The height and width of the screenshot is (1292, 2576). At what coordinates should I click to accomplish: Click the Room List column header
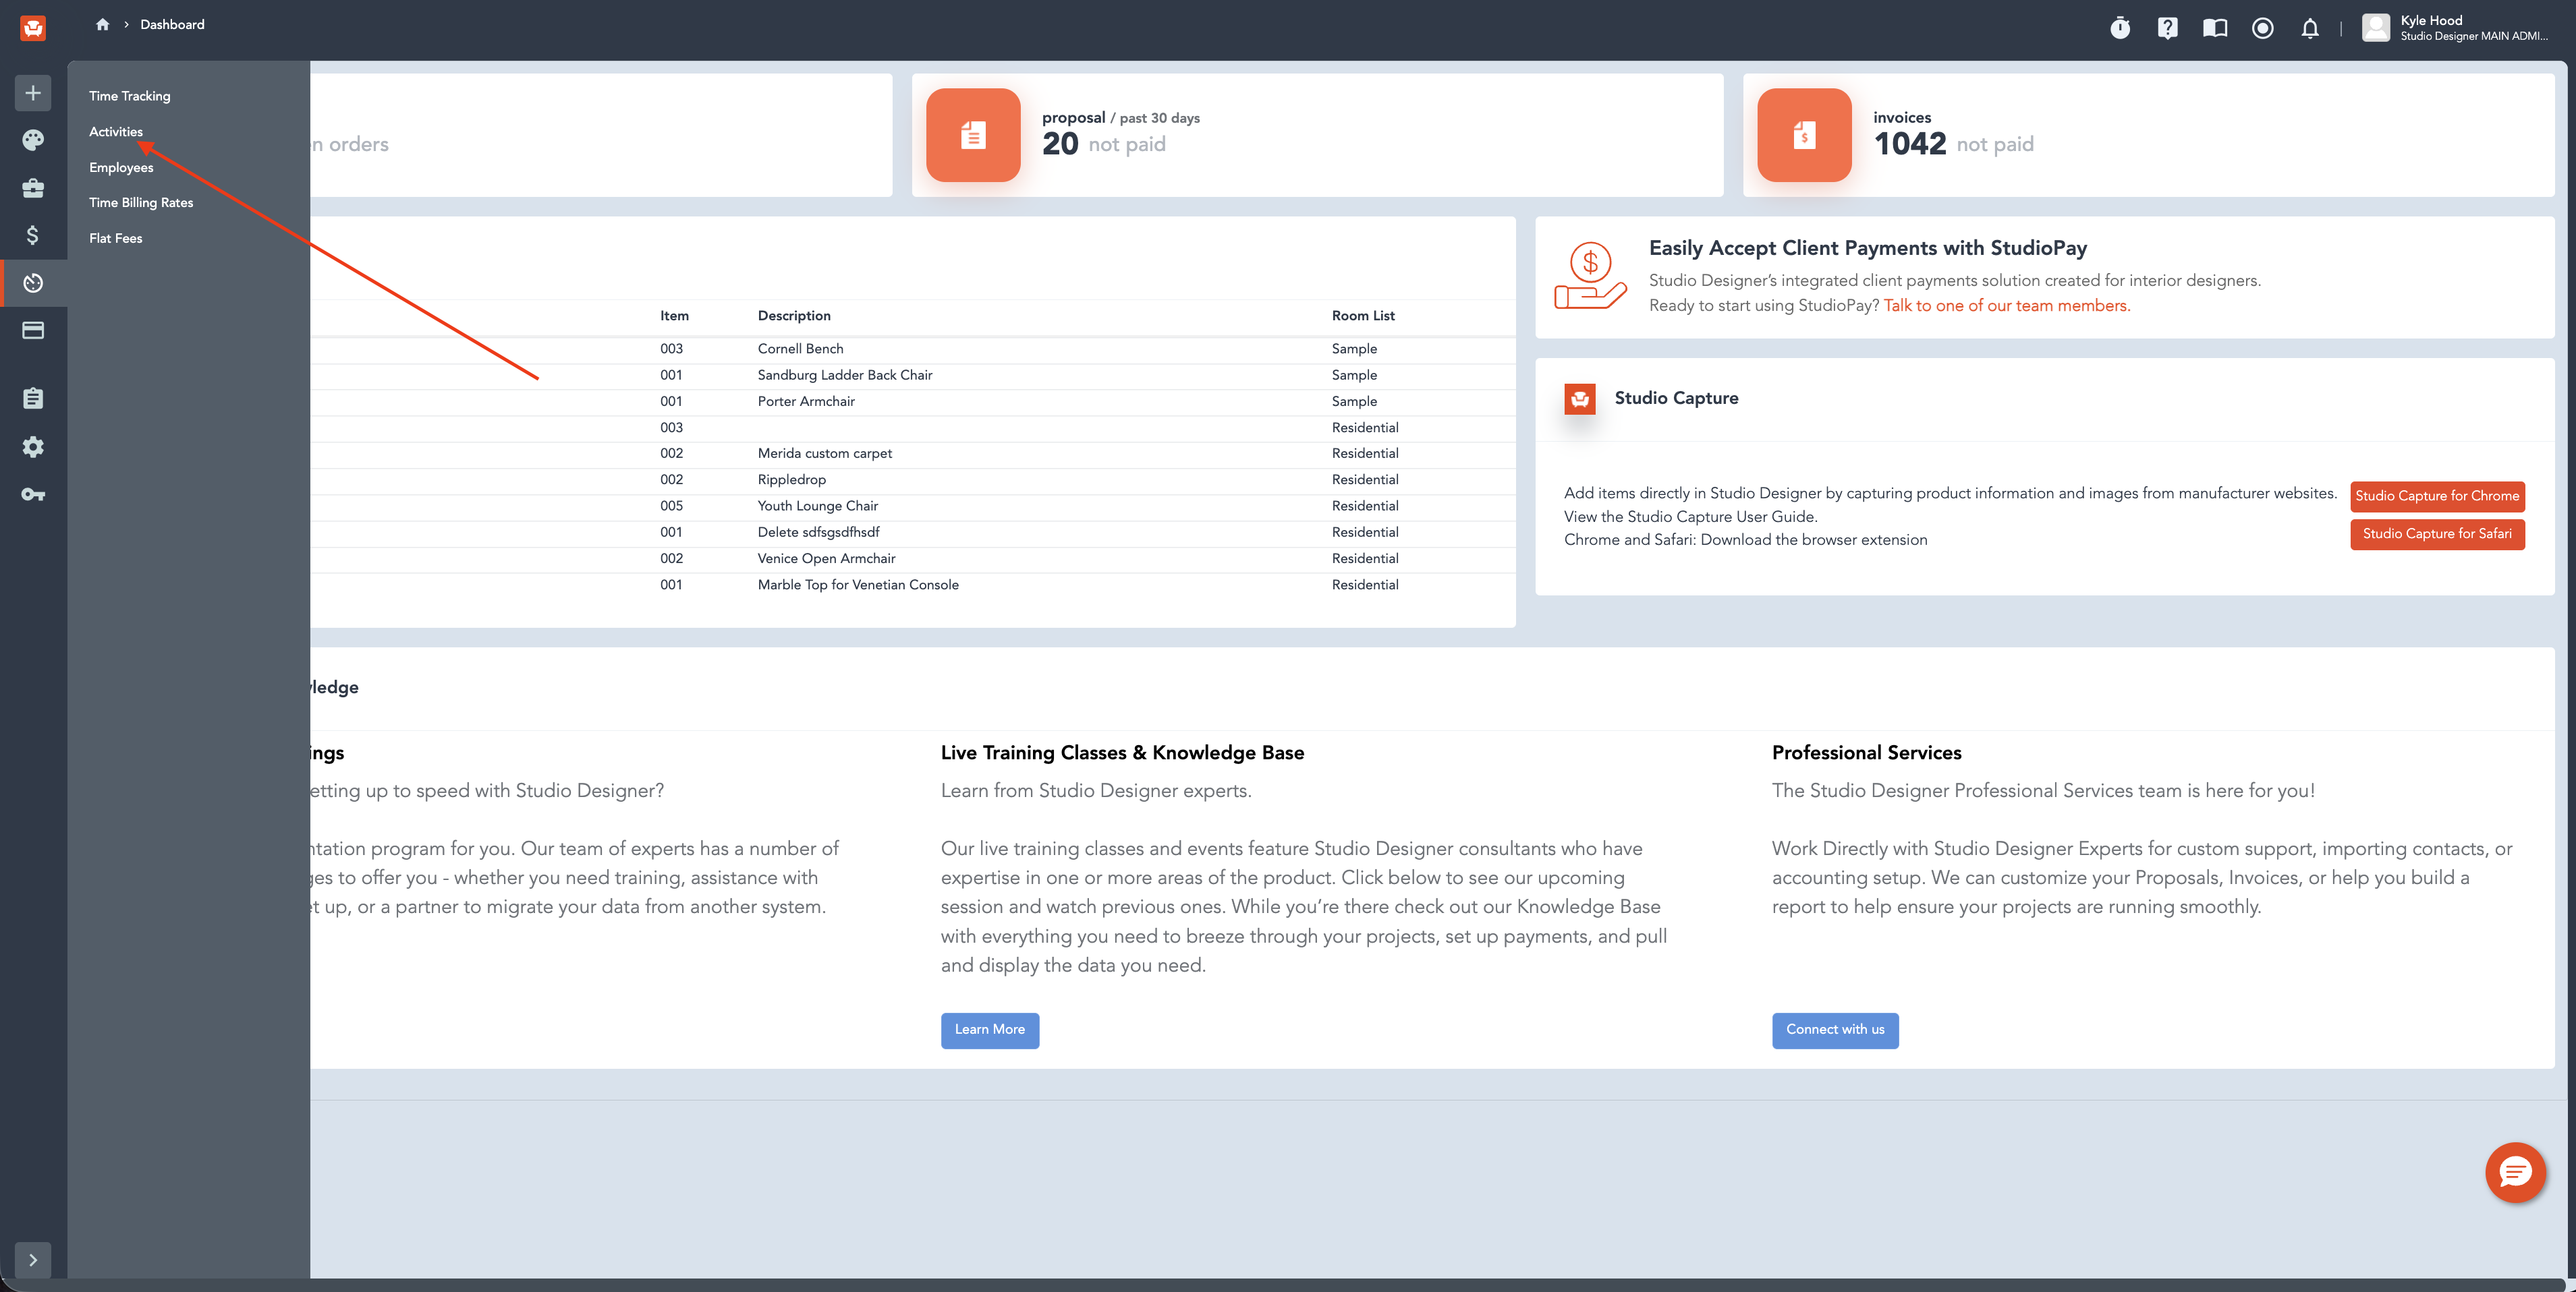coord(1362,316)
